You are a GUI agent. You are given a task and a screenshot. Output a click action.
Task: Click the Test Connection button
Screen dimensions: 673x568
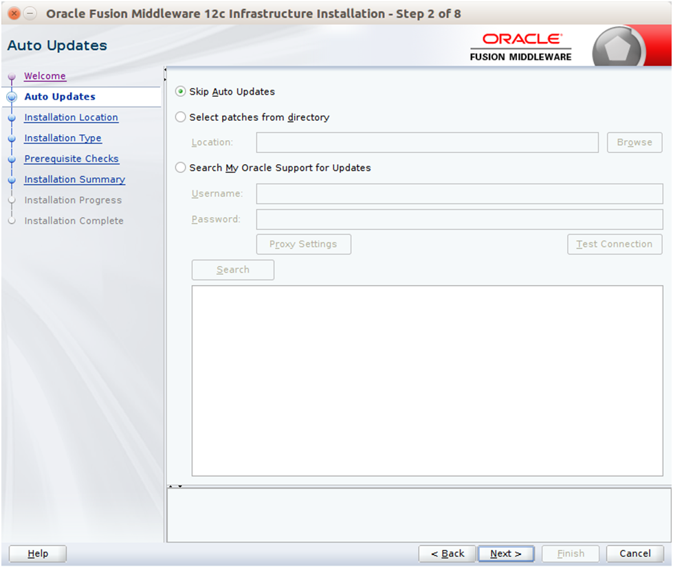coord(615,244)
